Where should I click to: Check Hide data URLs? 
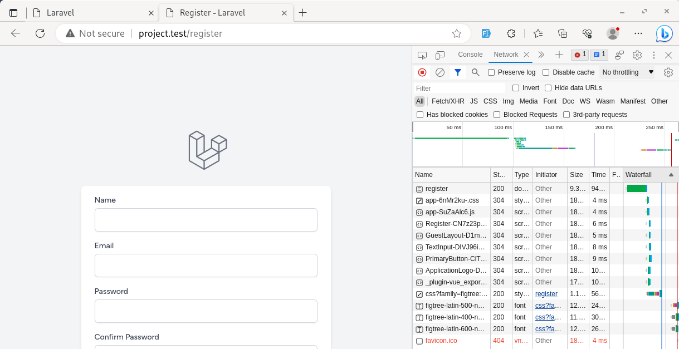548,88
